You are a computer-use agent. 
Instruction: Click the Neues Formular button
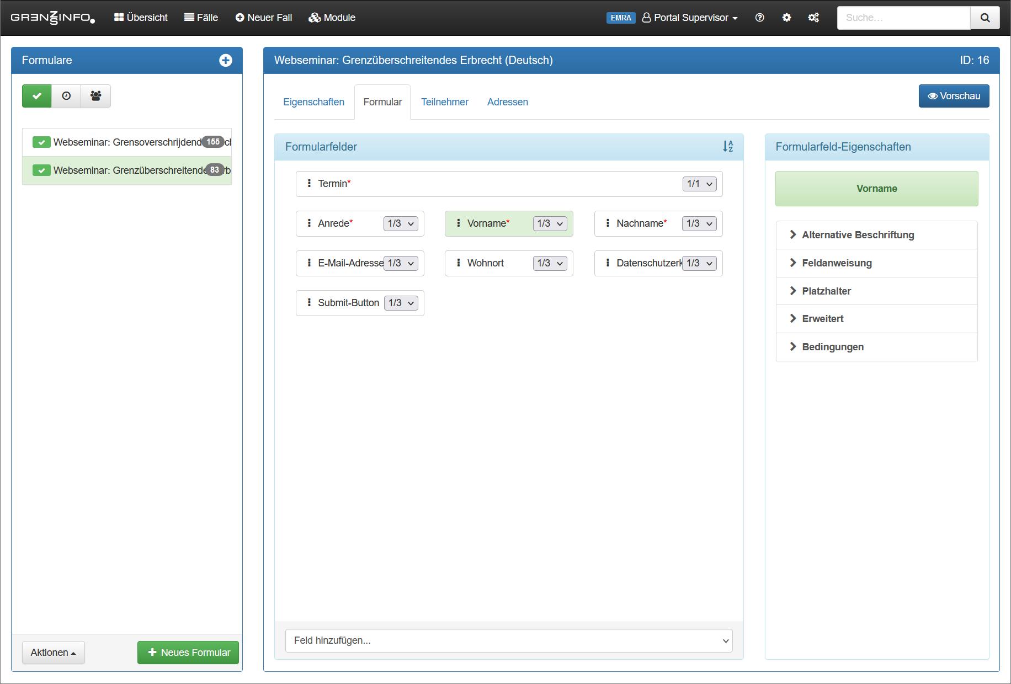(x=188, y=653)
